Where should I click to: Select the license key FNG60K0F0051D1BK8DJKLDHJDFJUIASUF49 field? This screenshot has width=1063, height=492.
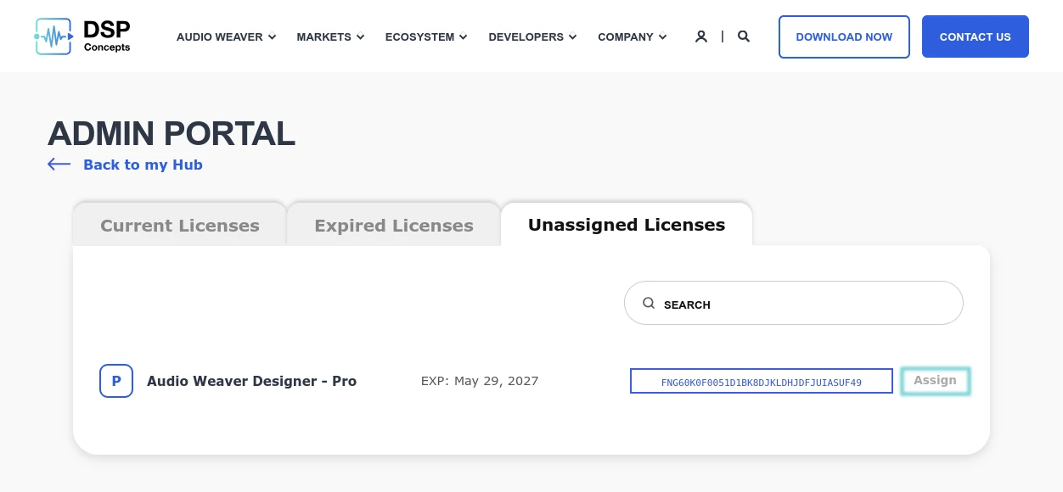pos(762,381)
